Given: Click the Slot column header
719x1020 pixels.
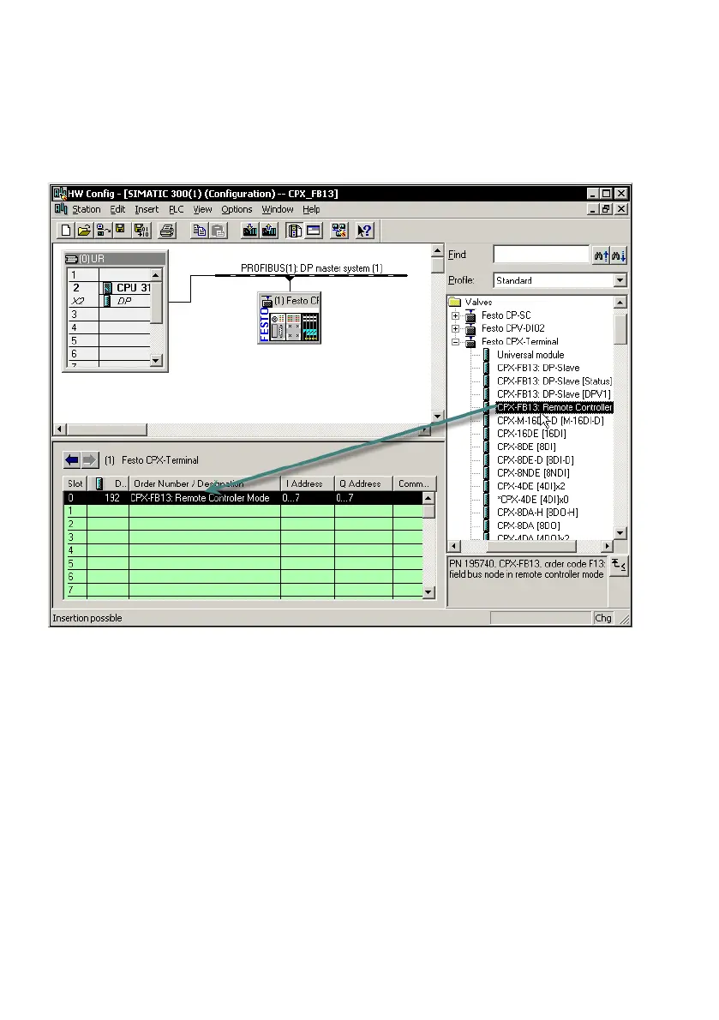Looking at the screenshot, I should coord(75,483).
